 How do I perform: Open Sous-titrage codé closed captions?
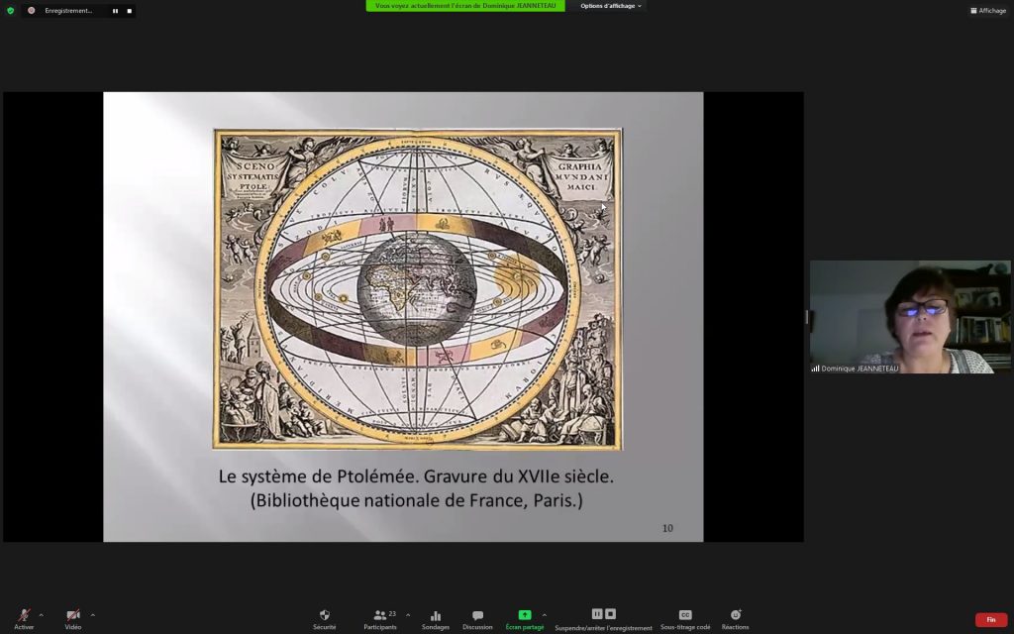pyautogui.click(x=685, y=619)
